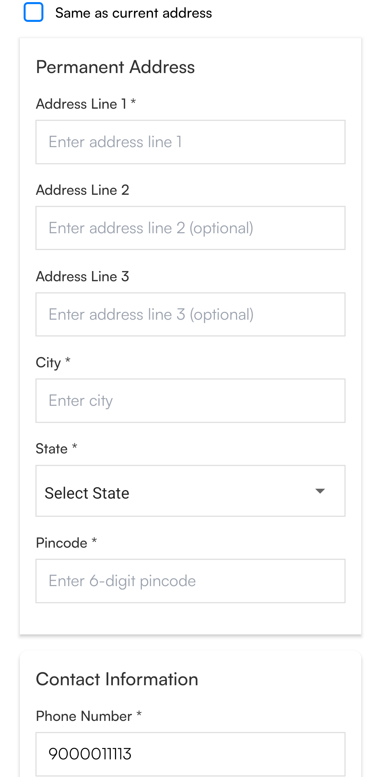Click the Phone Number field label

tap(84, 716)
